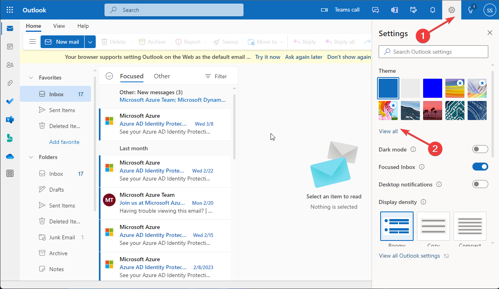Open the Bookings icon in left rail
This screenshot has width=499, height=289.
point(10,138)
